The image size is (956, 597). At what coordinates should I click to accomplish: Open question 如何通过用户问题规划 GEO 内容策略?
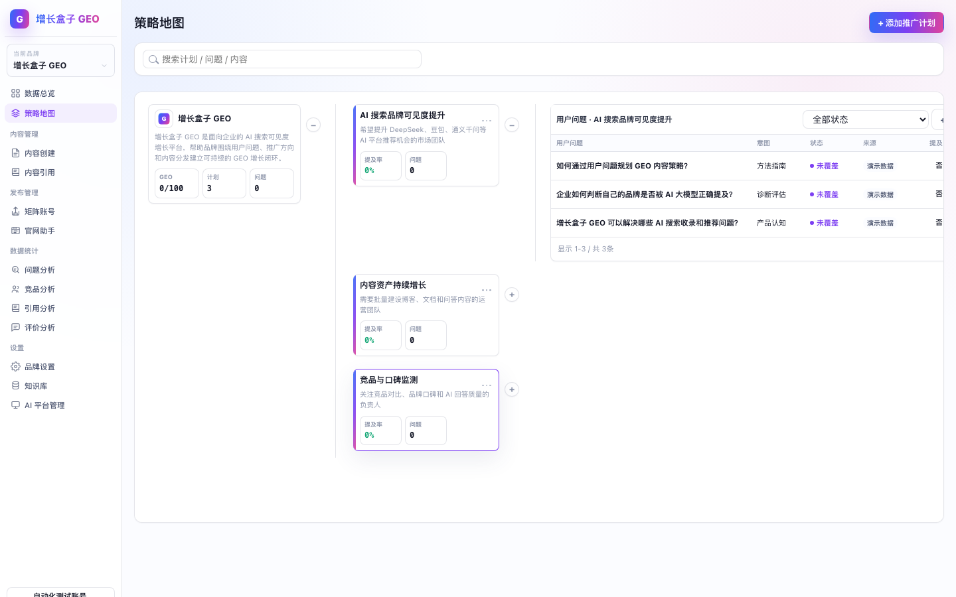coord(622,166)
